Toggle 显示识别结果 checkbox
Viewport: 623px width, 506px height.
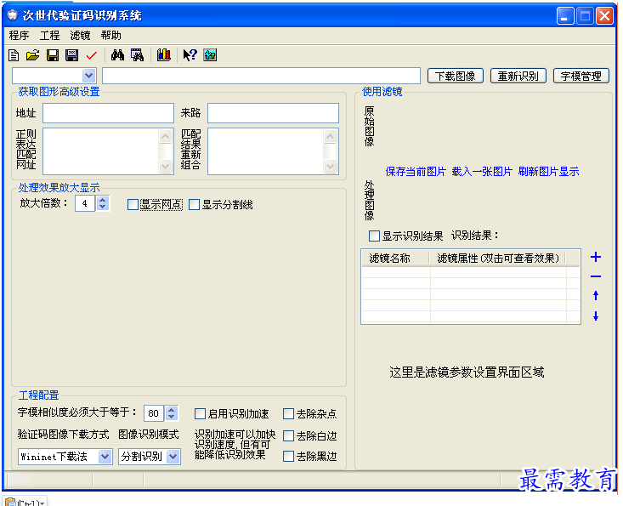(x=374, y=236)
